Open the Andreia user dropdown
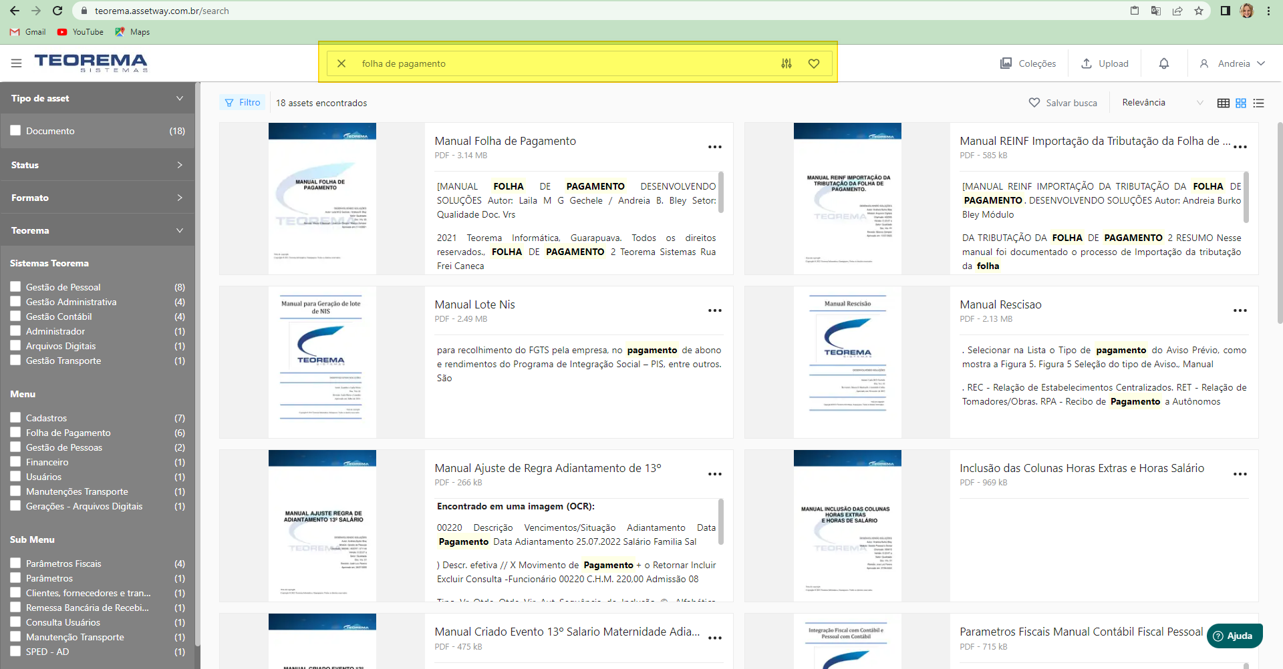1283x669 pixels. [x=1232, y=63]
